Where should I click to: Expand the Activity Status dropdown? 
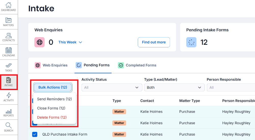pyautogui.click(x=112, y=87)
